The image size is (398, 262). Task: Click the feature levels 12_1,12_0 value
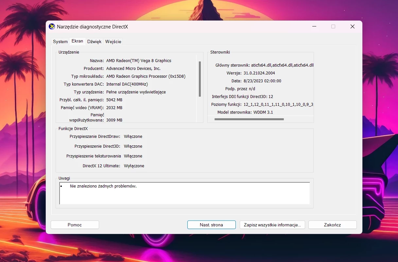[x=278, y=105]
